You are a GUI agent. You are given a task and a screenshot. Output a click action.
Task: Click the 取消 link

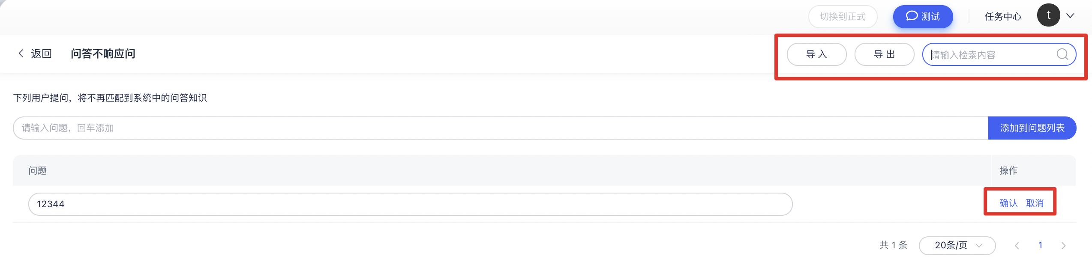pos(1035,203)
